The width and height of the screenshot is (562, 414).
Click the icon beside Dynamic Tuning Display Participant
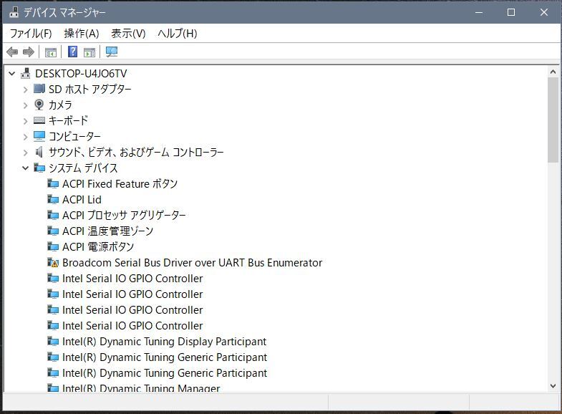[53, 341]
